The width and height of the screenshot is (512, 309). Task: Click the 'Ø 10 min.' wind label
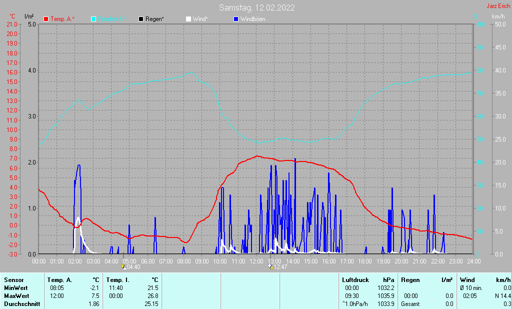(x=471, y=288)
